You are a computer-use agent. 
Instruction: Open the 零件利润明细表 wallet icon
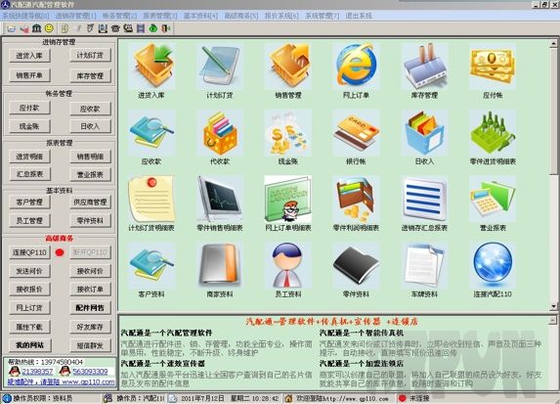(356, 199)
